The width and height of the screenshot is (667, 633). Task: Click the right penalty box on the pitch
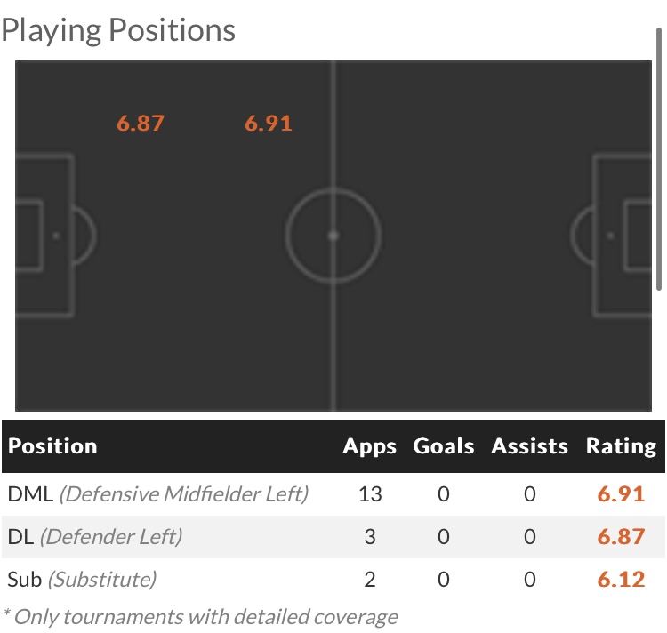click(x=622, y=236)
